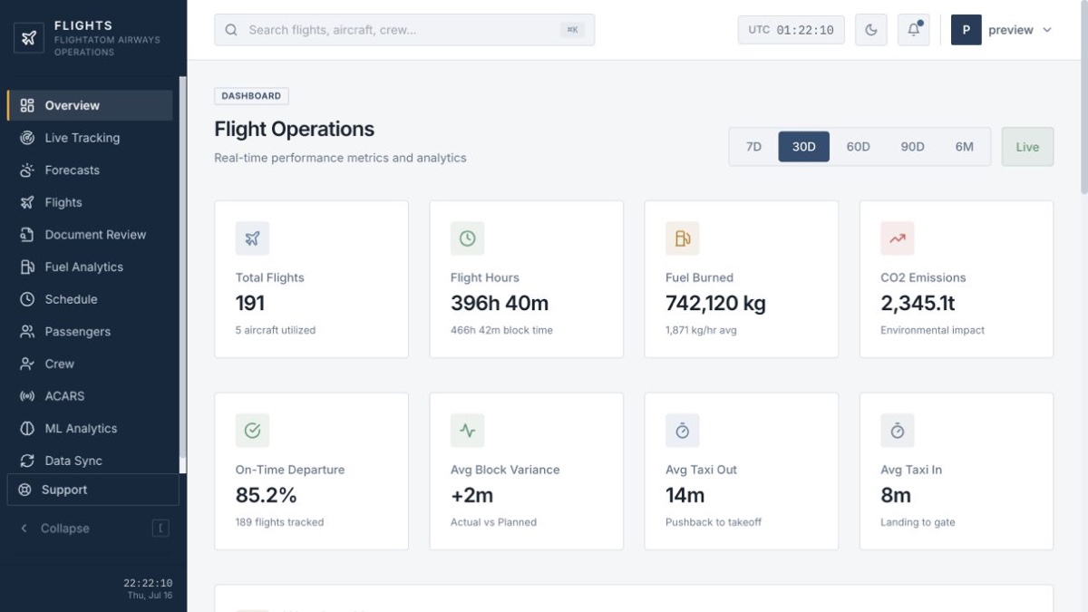Viewport: 1088px width, 612px height.
Task: Switch to the 90D time range
Action: pos(912,147)
